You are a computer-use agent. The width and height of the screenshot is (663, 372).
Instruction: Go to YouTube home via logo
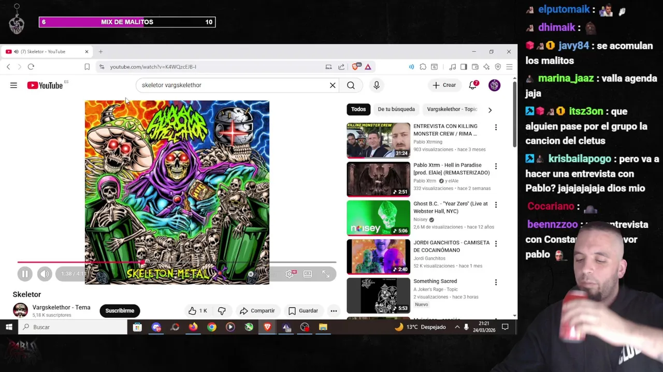[45, 85]
